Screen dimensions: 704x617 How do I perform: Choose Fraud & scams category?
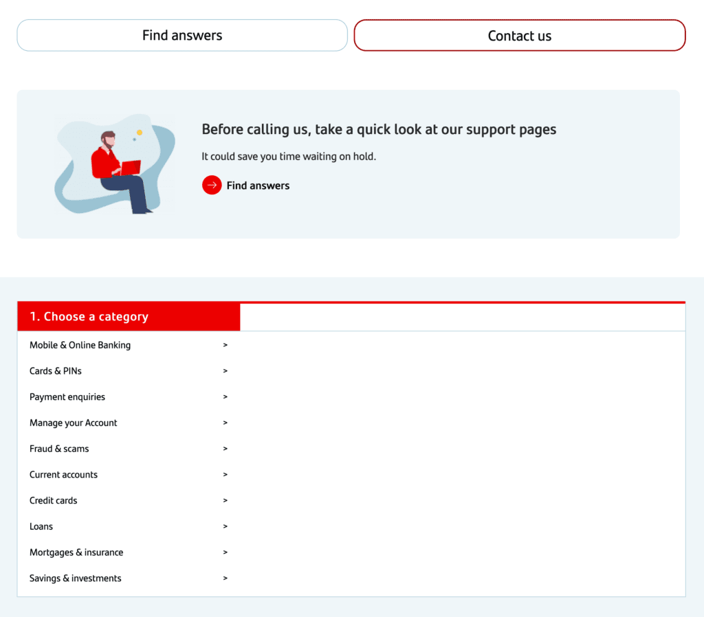pyautogui.click(x=129, y=449)
